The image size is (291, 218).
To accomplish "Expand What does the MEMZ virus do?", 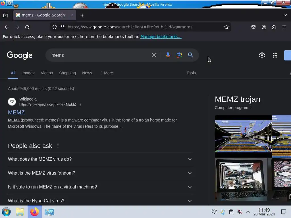I will (100, 159).
